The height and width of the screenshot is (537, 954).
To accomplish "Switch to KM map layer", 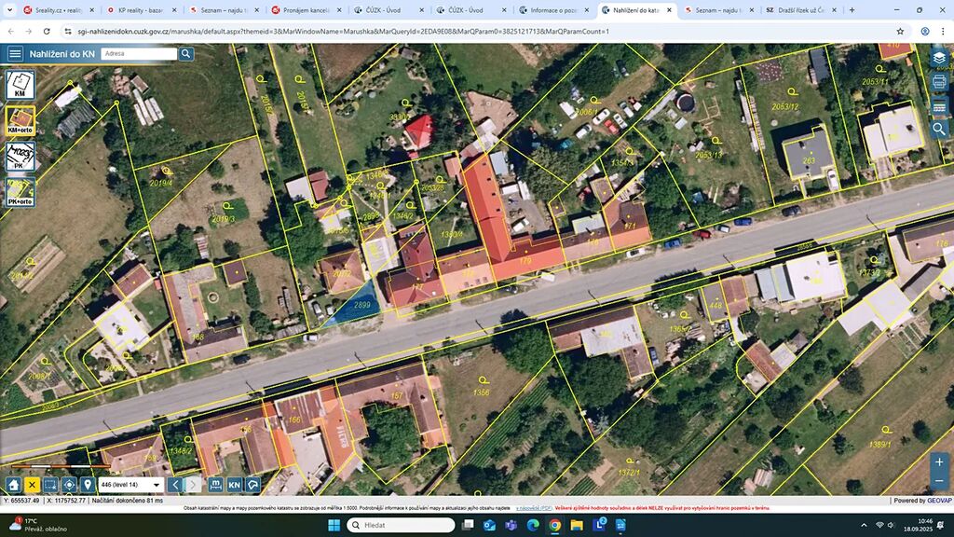I will click(20, 85).
